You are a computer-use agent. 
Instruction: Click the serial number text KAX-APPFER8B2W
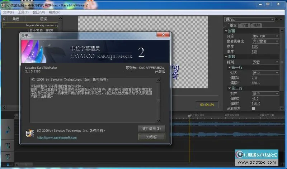151,68
